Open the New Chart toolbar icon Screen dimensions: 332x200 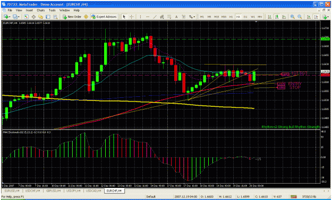[6, 17]
